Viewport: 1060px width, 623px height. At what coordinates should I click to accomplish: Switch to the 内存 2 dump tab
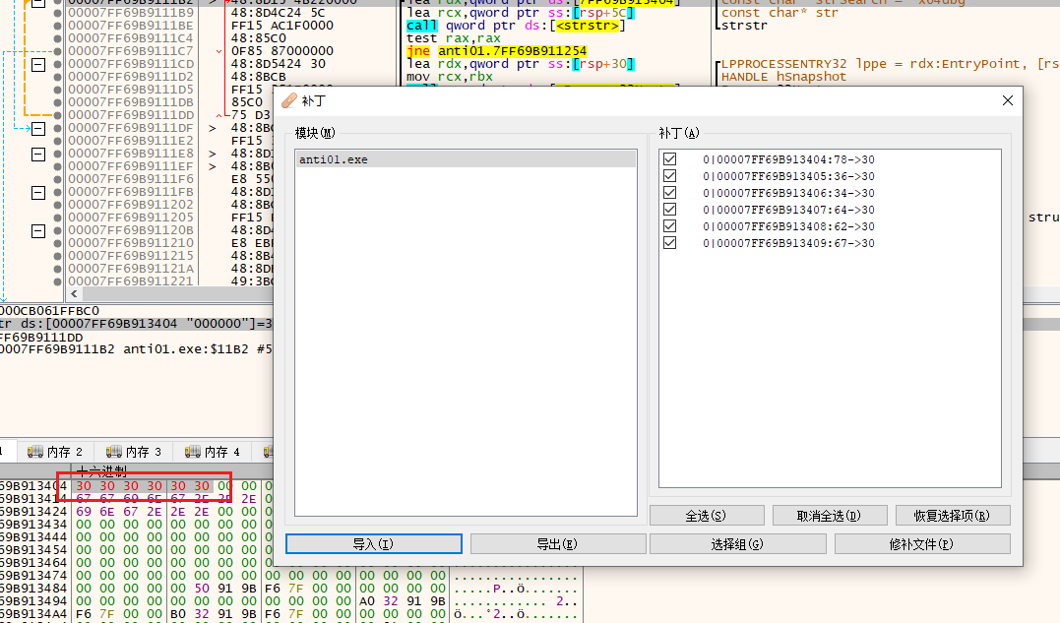tap(54, 452)
